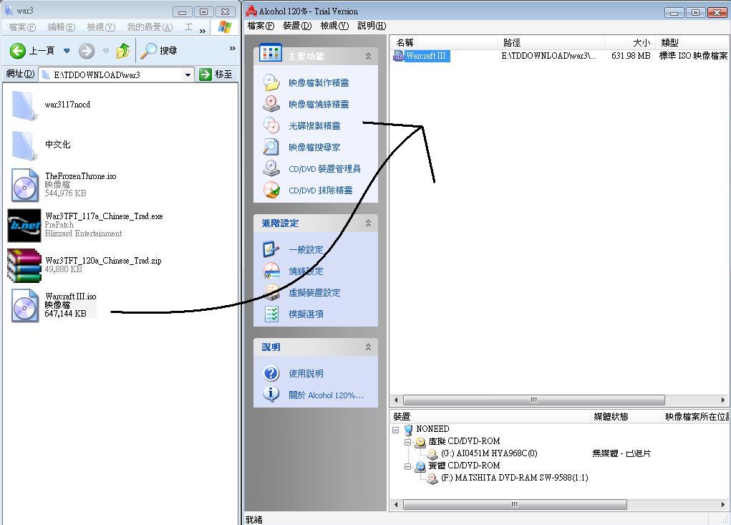Viewport: 731px width, 525px height.
Task: Open Emulation options (模擬選項) icon
Action: pos(271,314)
